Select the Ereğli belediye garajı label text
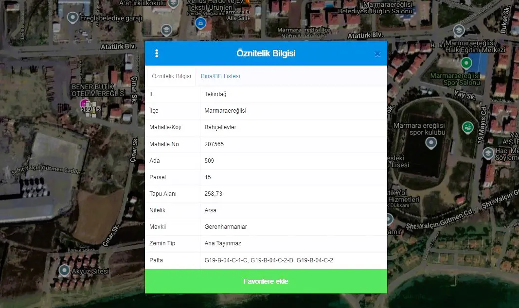Viewport: 519px width, 308px height. pyautogui.click(x=111, y=18)
